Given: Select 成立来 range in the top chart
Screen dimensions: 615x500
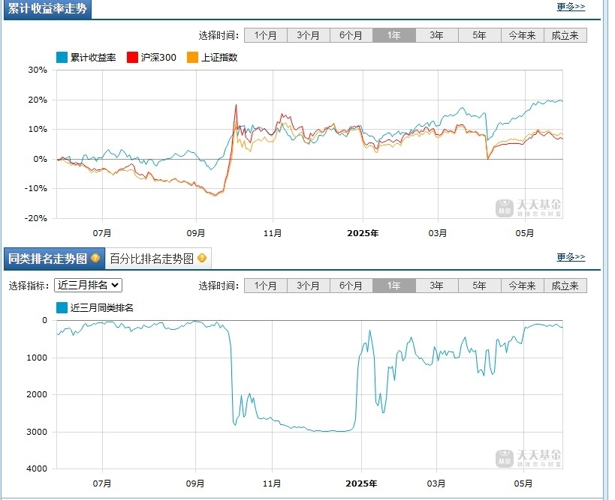Looking at the screenshot, I should tap(565, 36).
